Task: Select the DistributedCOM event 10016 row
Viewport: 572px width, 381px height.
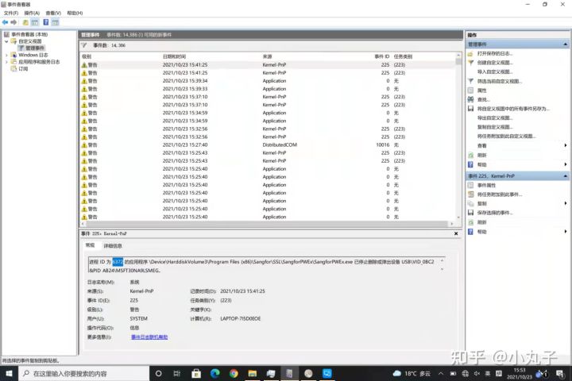Action: tap(269, 144)
